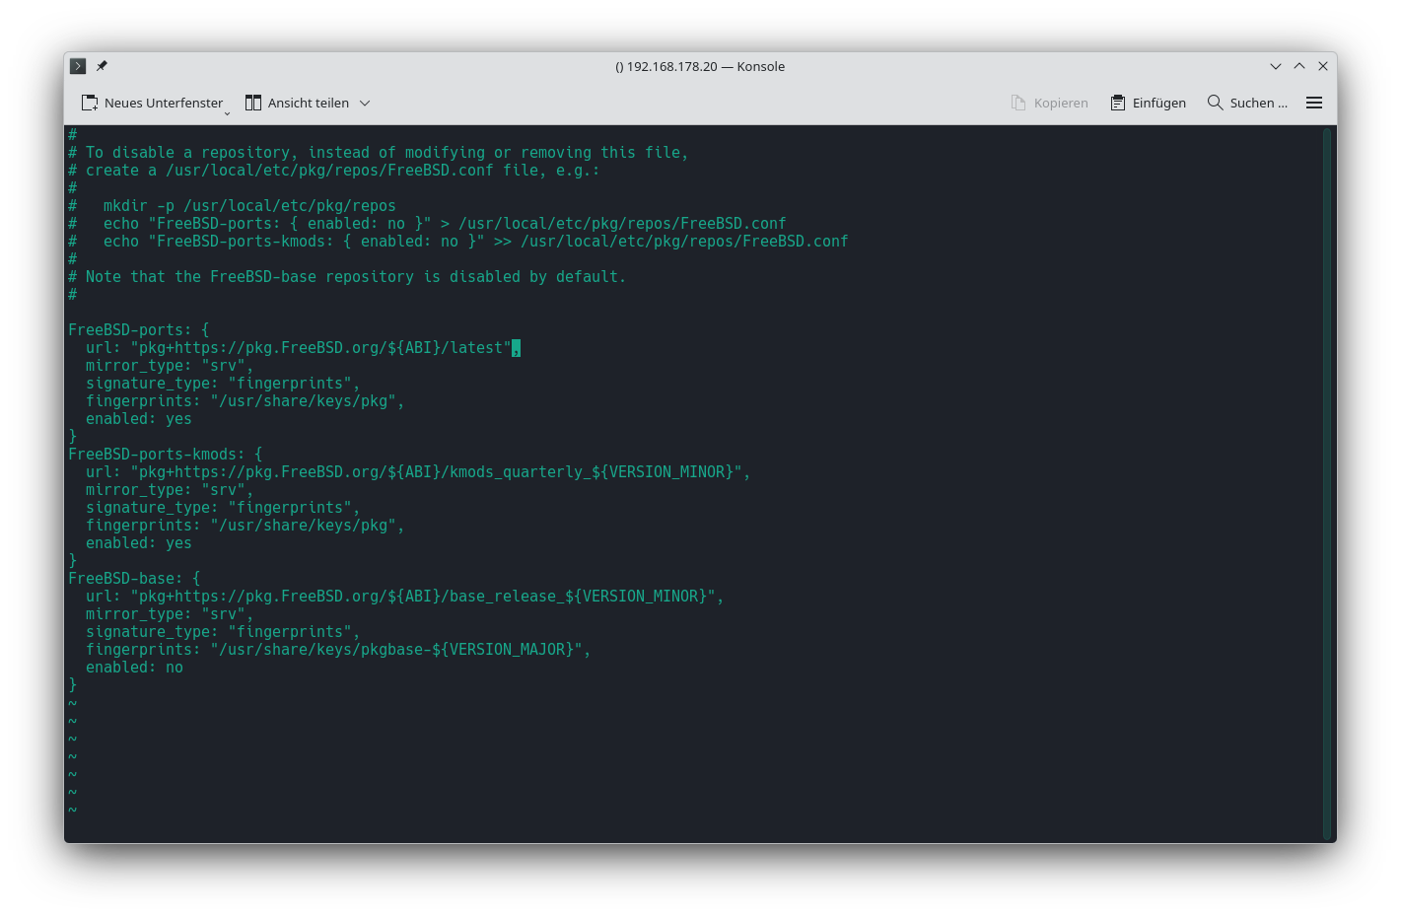Click the Ansicht teilen split view button
This screenshot has height=919, width=1401.
point(297,103)
